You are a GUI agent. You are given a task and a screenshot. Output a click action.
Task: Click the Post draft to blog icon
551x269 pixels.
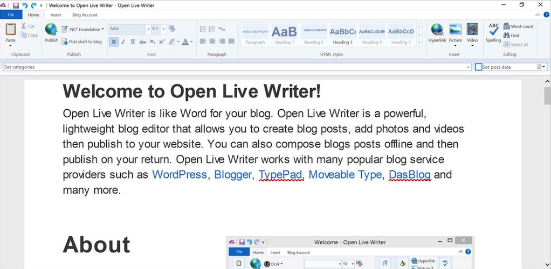click(x=65, y=41)
